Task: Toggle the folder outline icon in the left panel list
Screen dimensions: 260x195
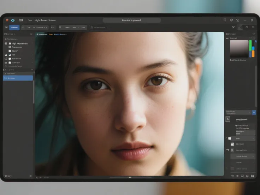Action: 6,59
